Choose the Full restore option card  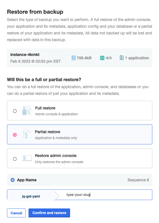[80, 111]
